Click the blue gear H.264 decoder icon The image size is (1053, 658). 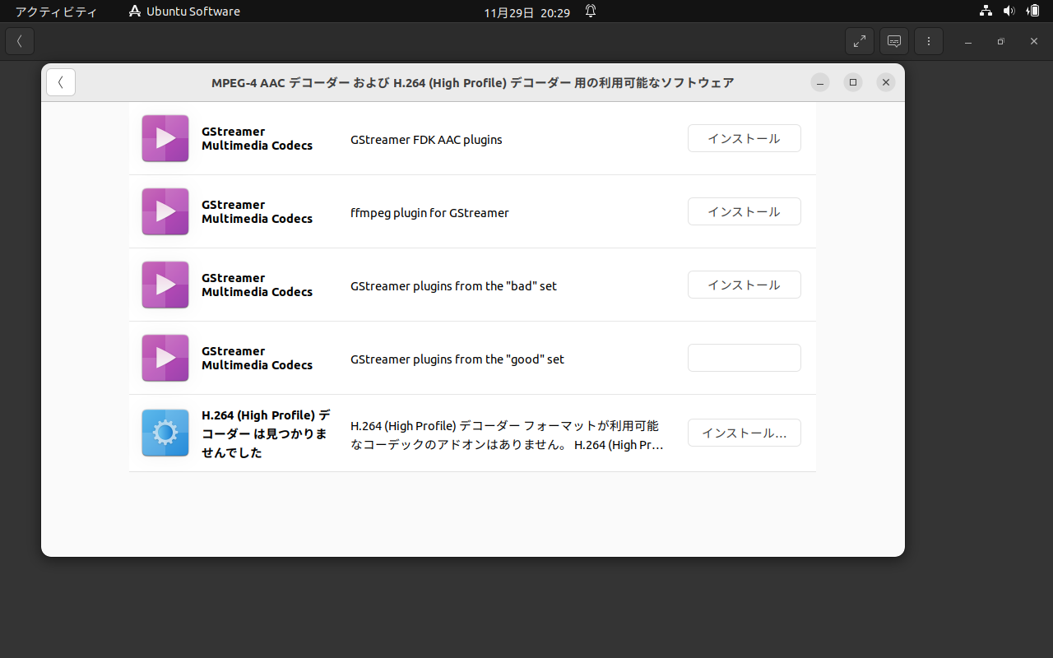pyautogui.click(x=165, y=433)
